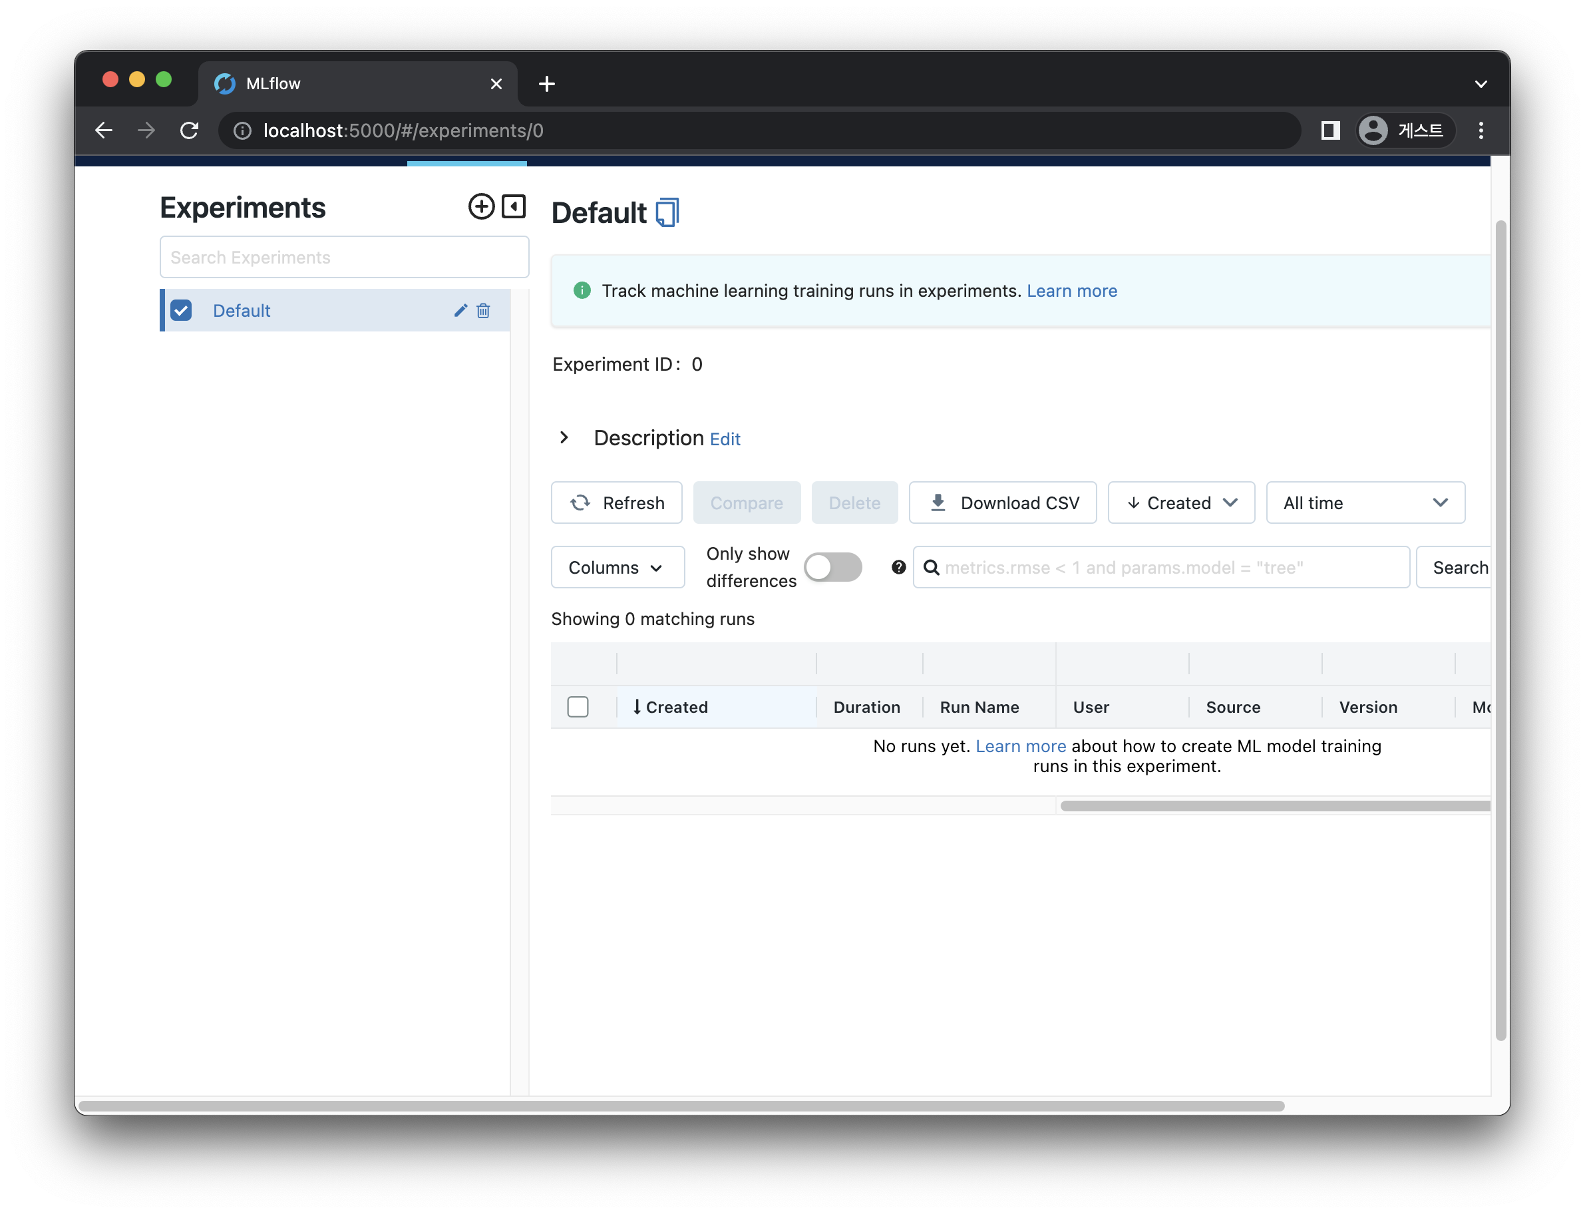Click the Delete runs button
This screenshot has width=1585, height=1214.
tap(854, 503)
